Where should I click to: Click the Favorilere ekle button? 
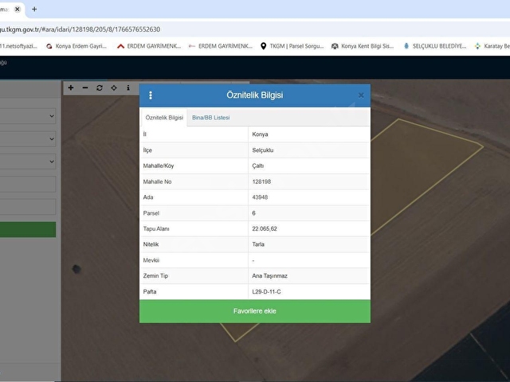(255, 311)
